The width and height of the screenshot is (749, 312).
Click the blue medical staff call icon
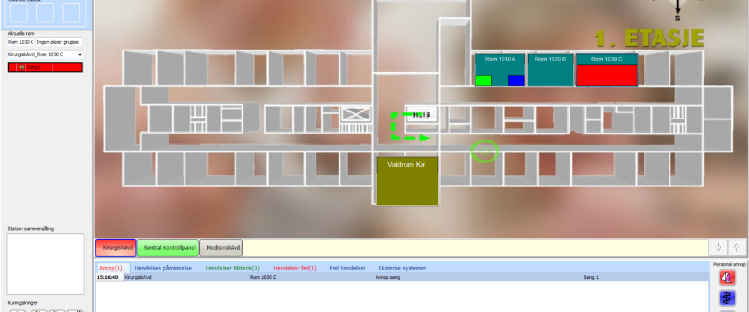(727, 298)
